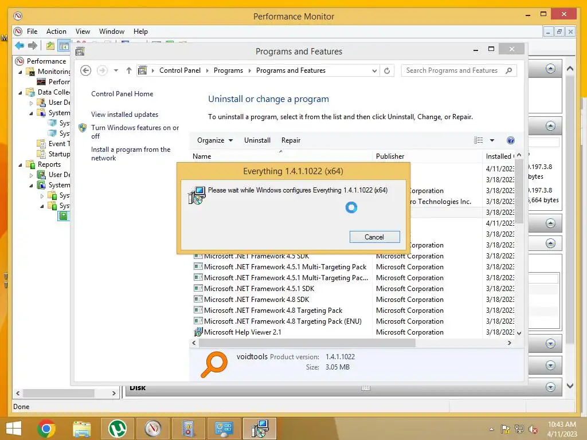Click the Data Collector Sets folder icon
Screen dimensions: 587x440
point(30,92)
